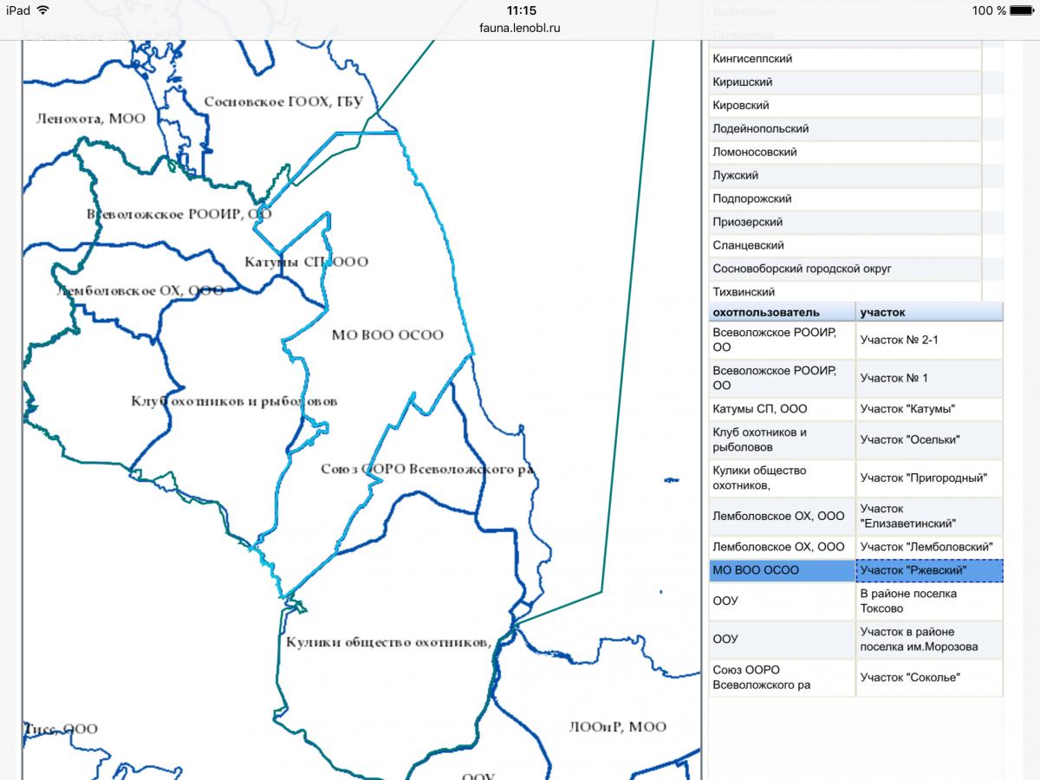
Task: Click МО ВОО ОСОО region on map
Action: pyautogui.click(x=387, y=335)
